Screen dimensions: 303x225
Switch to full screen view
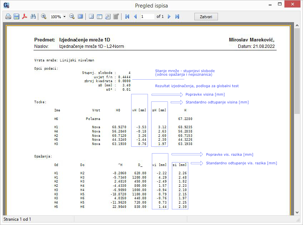(80, 16)
